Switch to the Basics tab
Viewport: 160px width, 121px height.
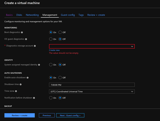tap(9, 15)
